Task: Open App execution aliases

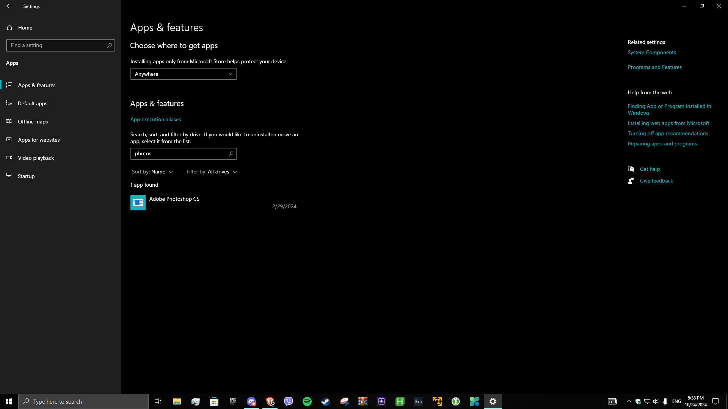Action: 155,119
